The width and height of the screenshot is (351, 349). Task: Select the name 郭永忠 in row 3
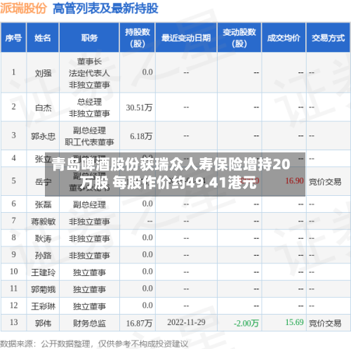pos(43,136)
